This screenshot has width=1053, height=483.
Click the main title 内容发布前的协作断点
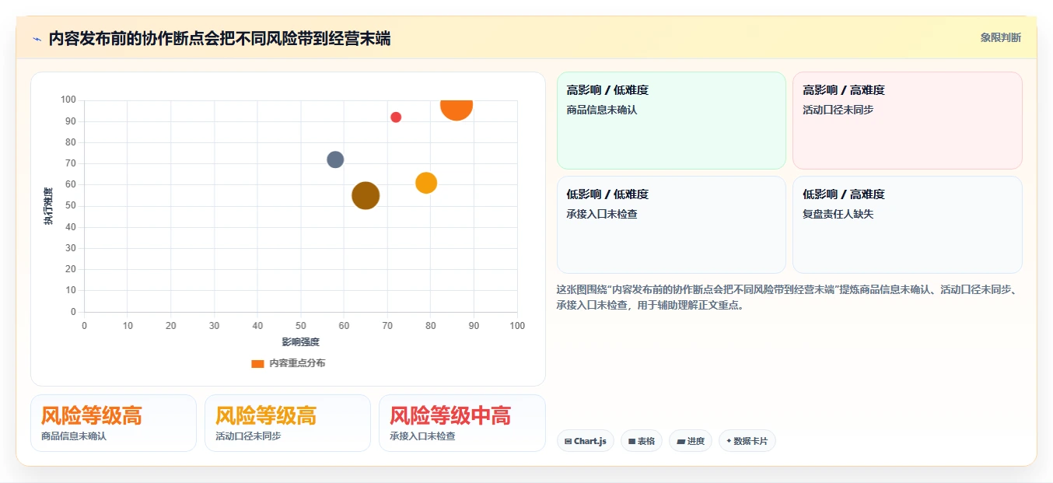pos(219,38)
